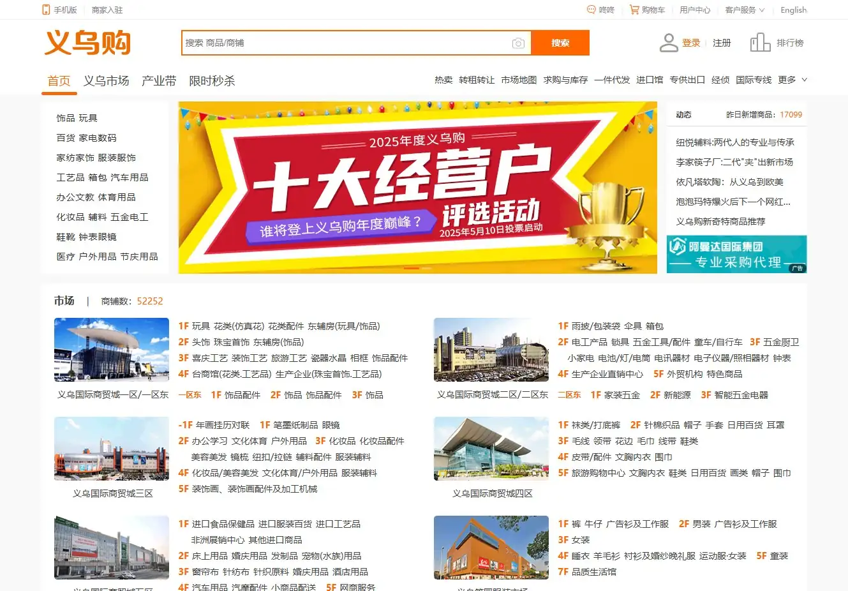Open the 进口食品保健品 link
848x591 pixels.
(223, 524)
